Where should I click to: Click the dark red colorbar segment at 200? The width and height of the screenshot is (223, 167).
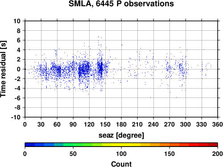213,145
